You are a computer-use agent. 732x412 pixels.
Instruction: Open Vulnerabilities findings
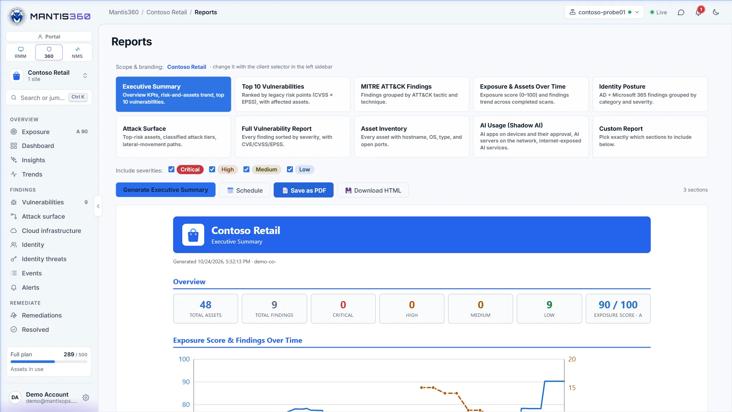(49, 202)
